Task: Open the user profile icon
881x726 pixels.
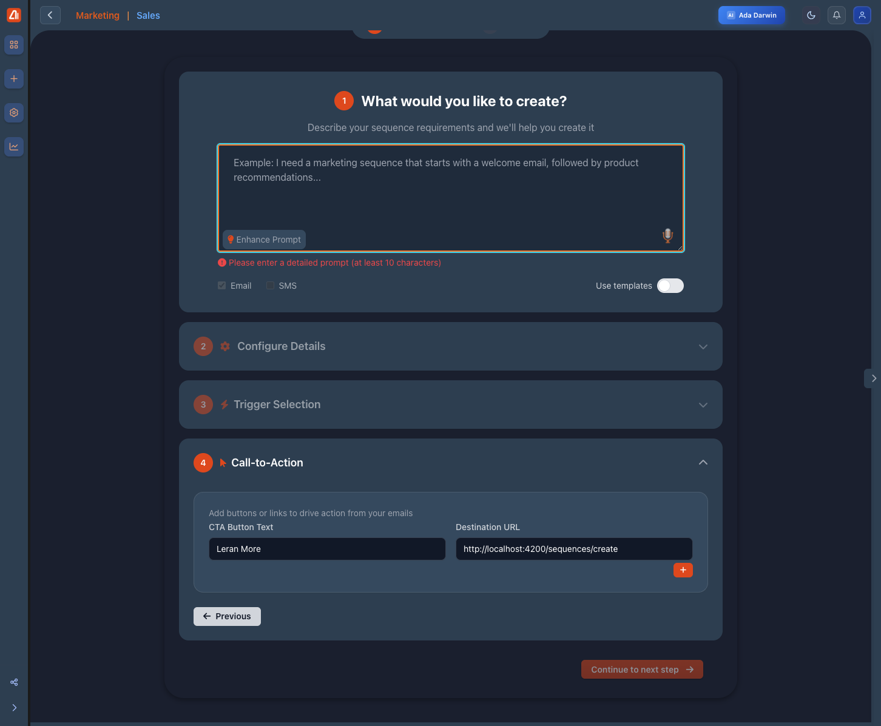Action: pyautogui.click(x=862, y=15)
